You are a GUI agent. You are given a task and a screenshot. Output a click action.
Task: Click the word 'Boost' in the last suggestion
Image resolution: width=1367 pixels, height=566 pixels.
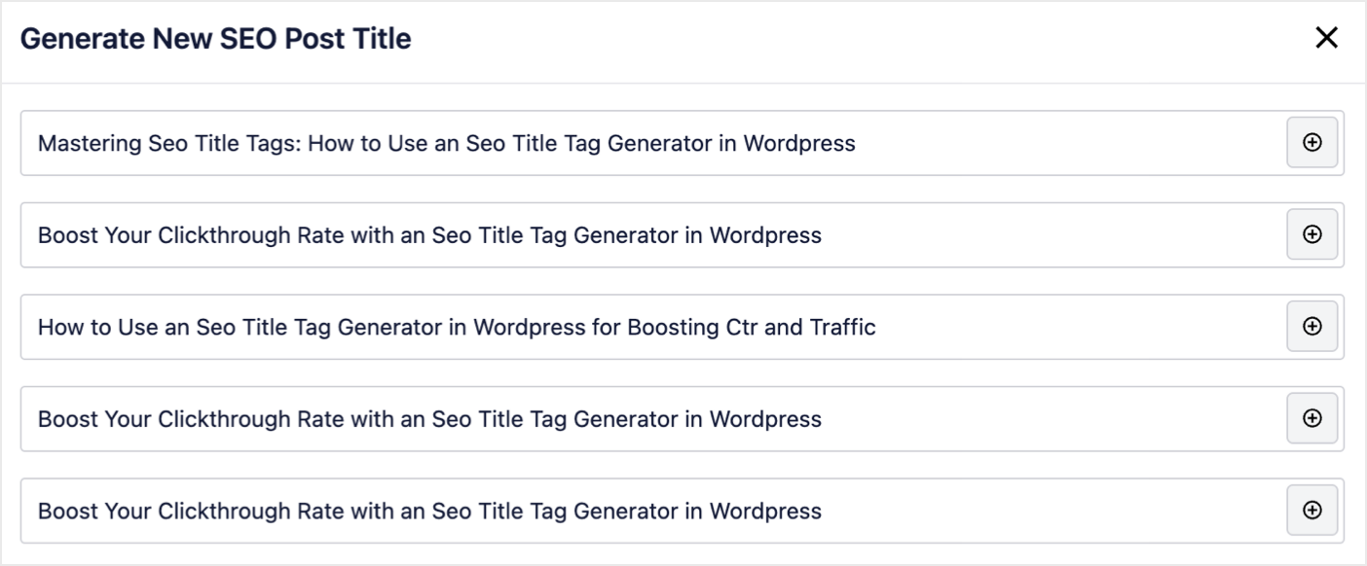[x=65, y=511]
